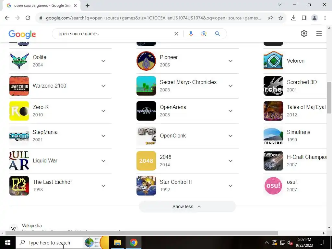Click the Secret Maryo Chronicles thumbnail
Viewport: 332px width, 249px height.
pyautogui.click(x=146, y=86)
